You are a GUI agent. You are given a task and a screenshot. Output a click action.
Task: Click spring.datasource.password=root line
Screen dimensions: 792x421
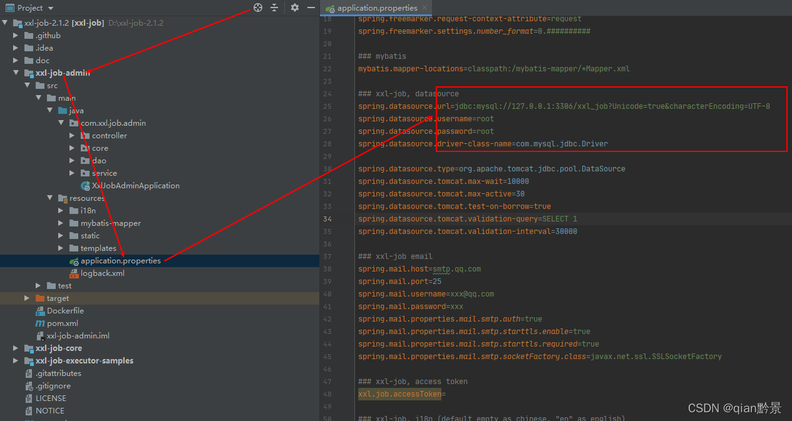click(426, 131)
